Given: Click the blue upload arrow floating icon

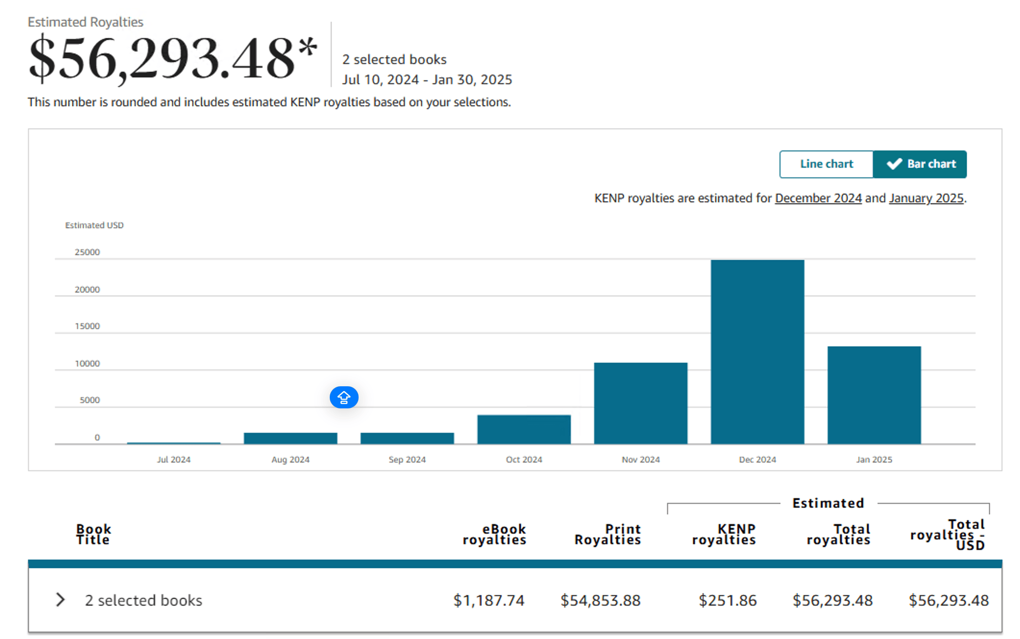Looking at the screenshot, I should (344, 397).
